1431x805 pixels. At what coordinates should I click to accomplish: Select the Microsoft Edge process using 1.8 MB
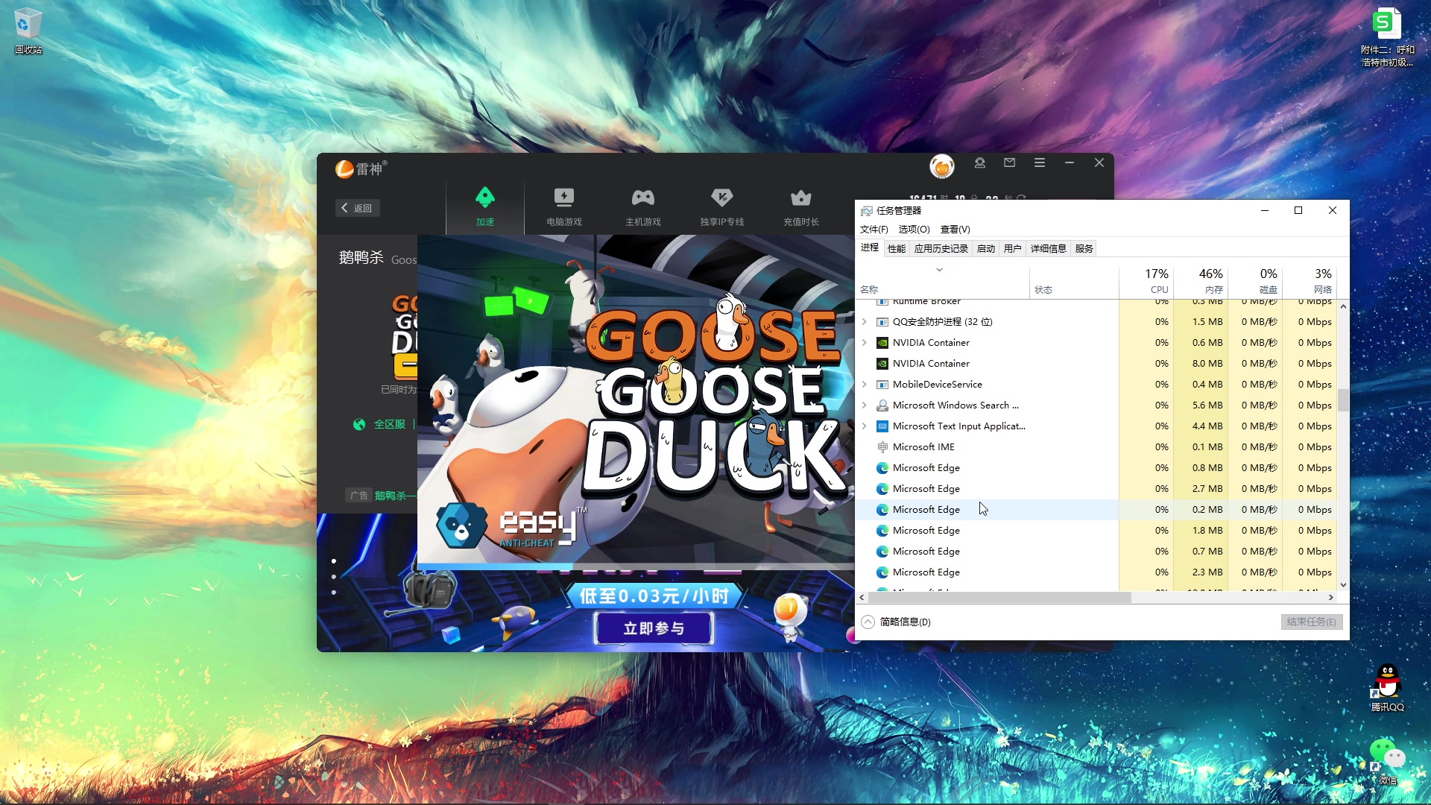click(x=1096, y=531)
